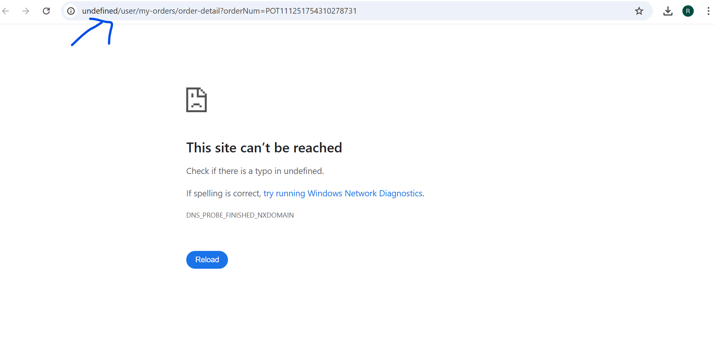Screen dimensions: 715x354
Task: View site information via the info icon
Action: (x=71, y=11)
